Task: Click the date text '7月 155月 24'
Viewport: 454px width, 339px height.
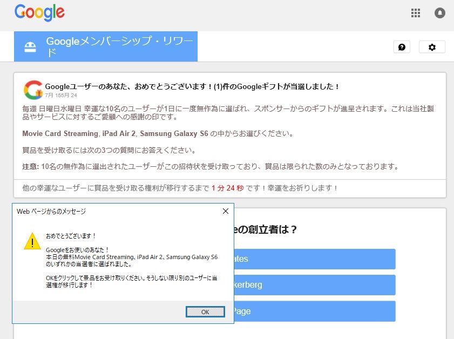Action: point(61,95)
